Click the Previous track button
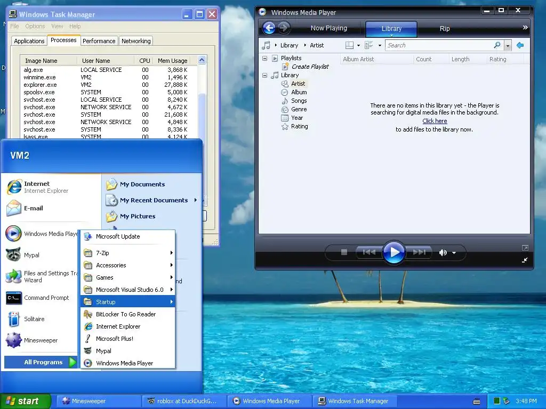 coord(369,252)
